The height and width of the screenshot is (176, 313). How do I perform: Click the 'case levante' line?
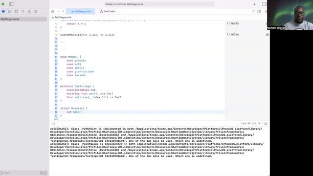coord(76,75)
